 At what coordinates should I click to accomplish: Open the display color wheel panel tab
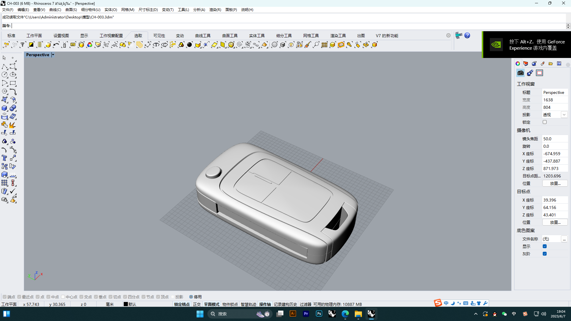click(518, 64)
